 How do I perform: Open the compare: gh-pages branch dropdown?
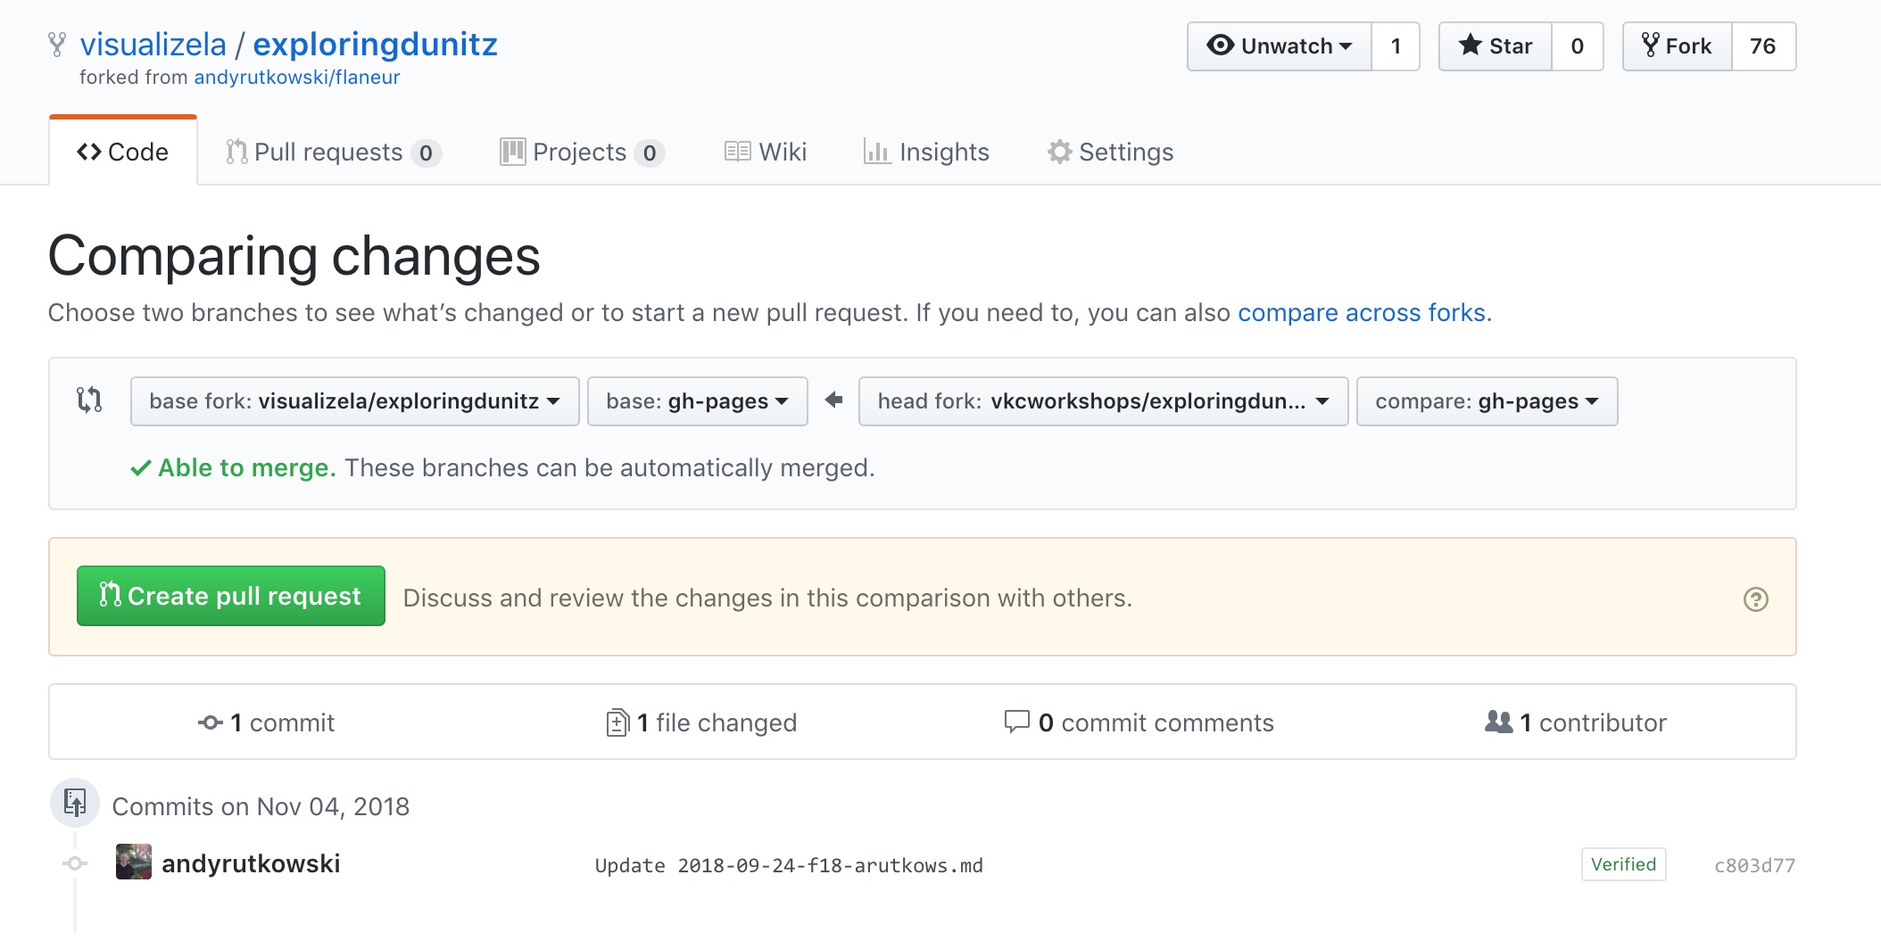pos(1487,401)
